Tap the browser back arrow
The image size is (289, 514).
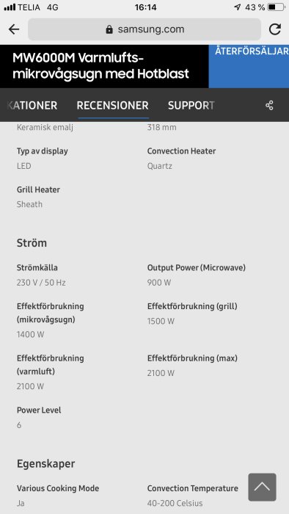tap(14, 29)
